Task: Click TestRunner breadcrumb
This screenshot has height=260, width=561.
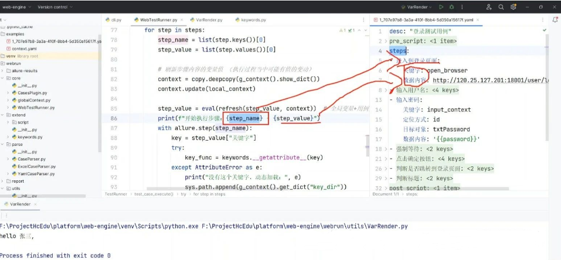Action: point(117,194)
